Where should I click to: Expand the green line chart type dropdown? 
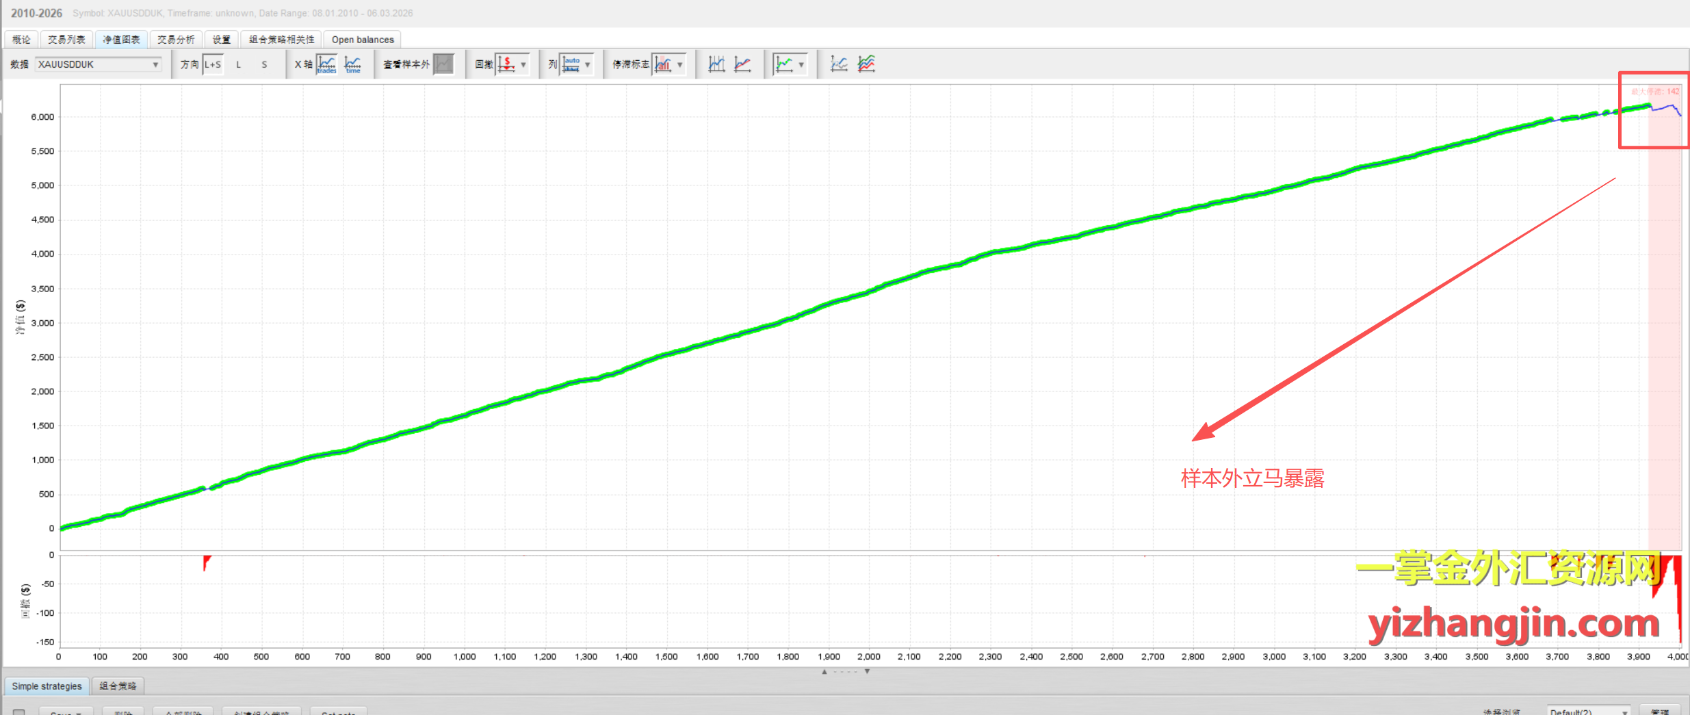[x=801, y=64]
